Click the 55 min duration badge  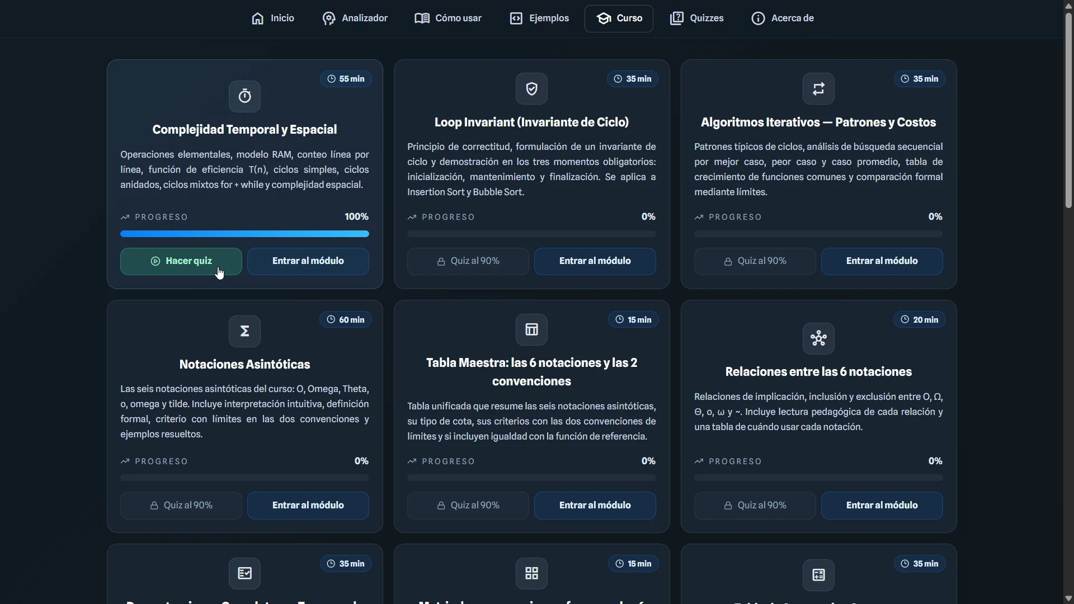346,79
